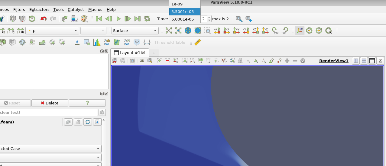Screen dimensions: 386x166
Task: Click the Undo red arrow icon
Action: [x=44, y=19]
